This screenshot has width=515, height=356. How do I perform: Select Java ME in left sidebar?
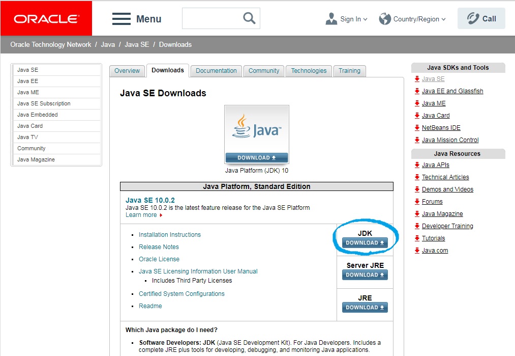(x=56, y=92)
